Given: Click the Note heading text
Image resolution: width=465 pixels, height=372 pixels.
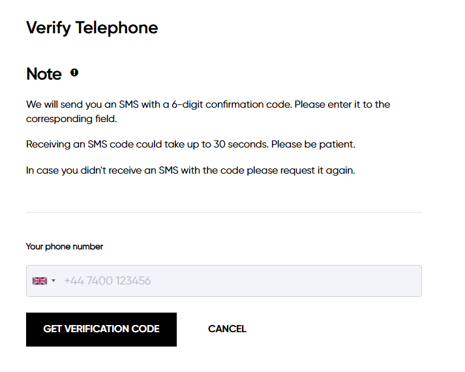Looking at the screenshot, I should click(x=44, y=74).
